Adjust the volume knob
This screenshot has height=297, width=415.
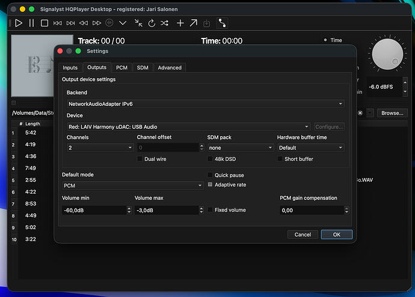(x=387, y=55)
